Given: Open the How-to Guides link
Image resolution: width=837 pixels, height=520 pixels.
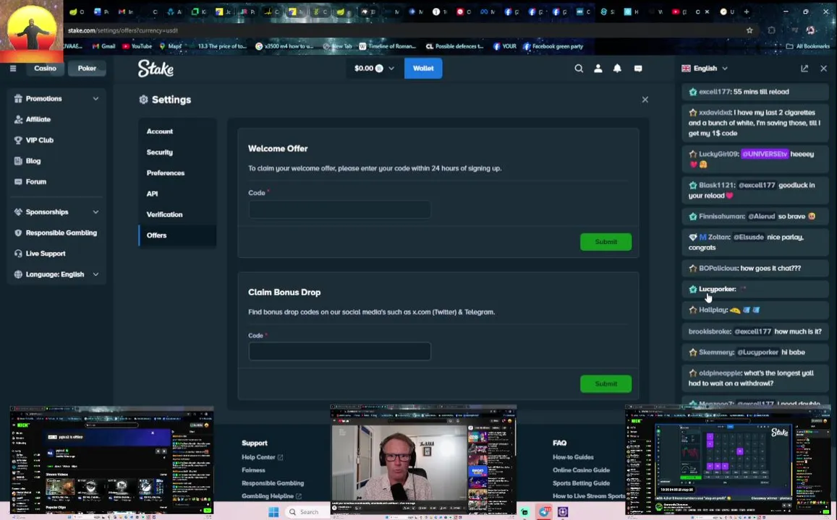Looking at the screenshot, I should tap(573, 457).
